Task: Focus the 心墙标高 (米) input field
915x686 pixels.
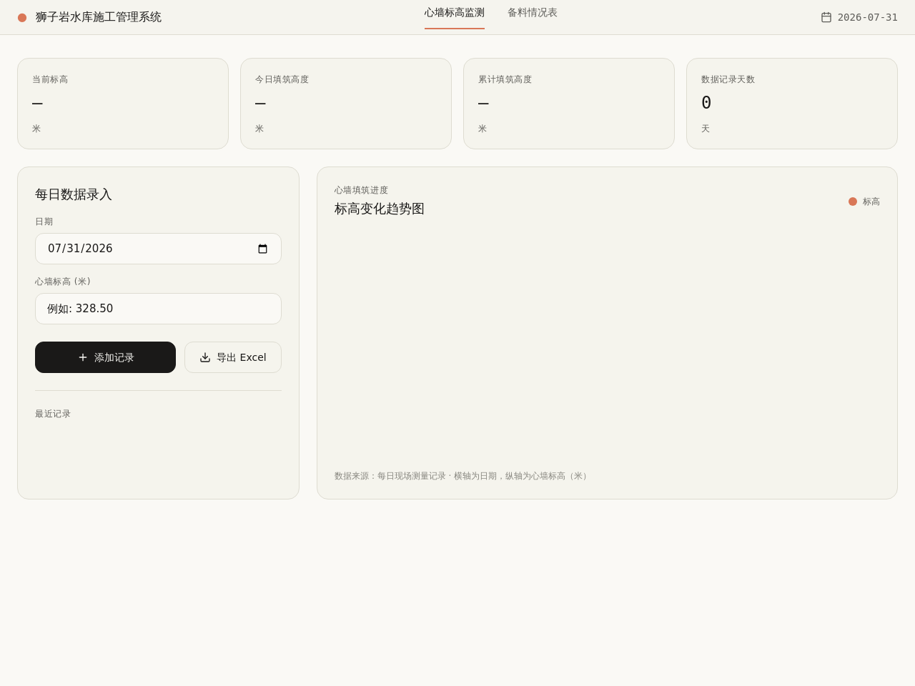Action: [x=158, y=309]
